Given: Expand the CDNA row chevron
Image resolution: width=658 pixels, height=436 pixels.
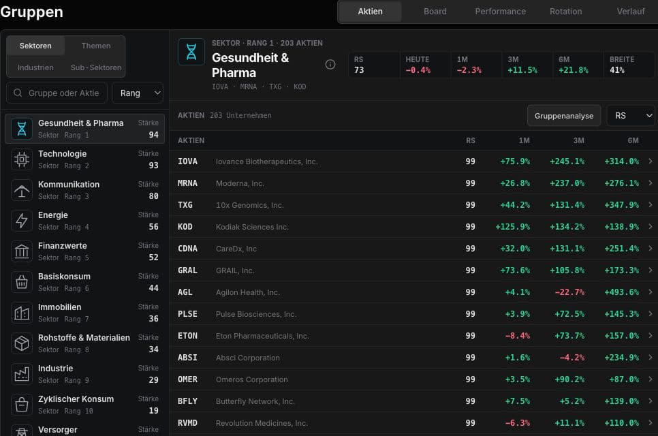Looking at the screenshot, I should coord(650,249).
